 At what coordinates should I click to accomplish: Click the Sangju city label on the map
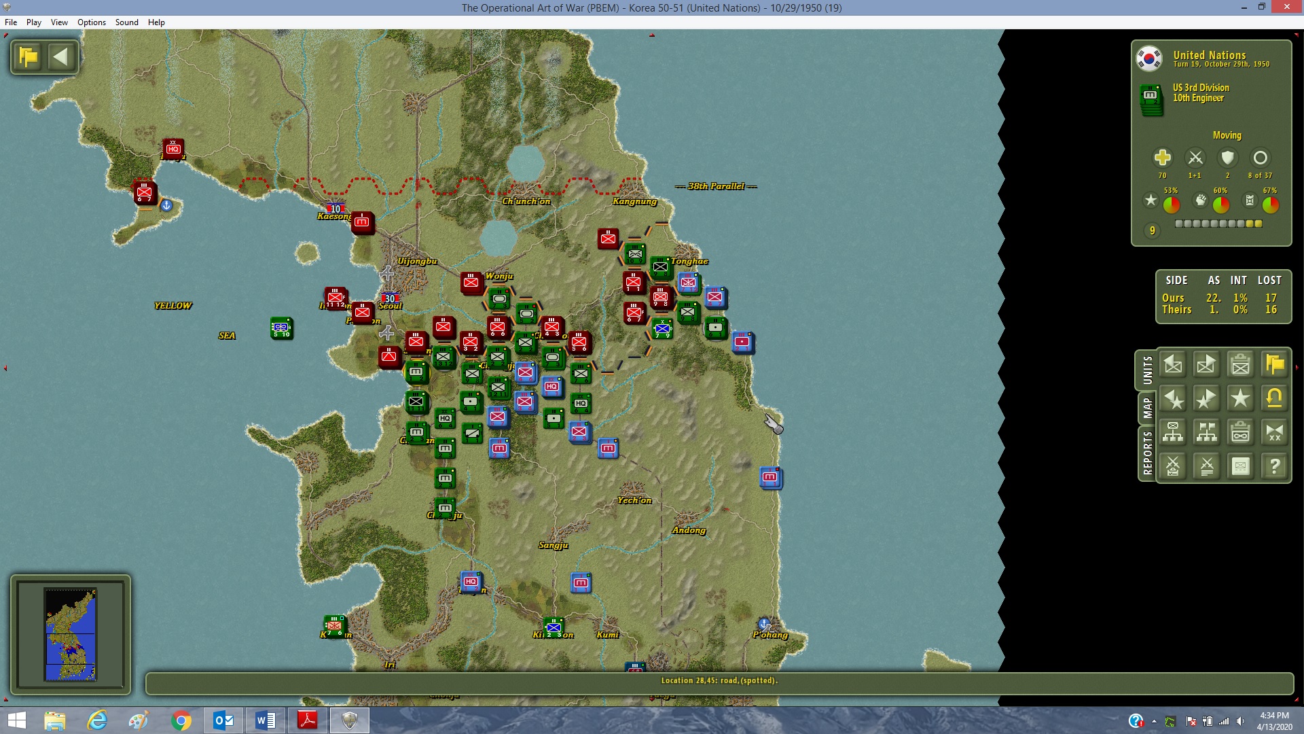554,545
